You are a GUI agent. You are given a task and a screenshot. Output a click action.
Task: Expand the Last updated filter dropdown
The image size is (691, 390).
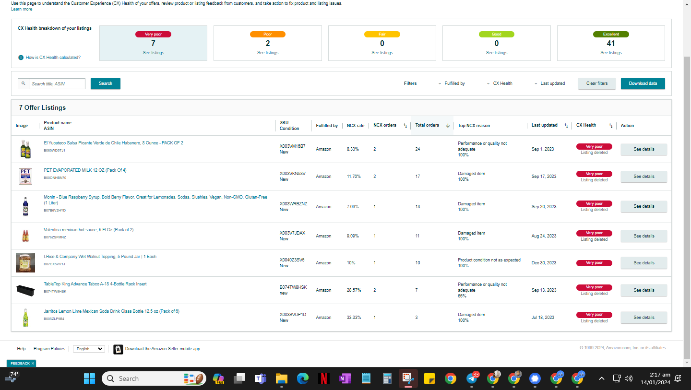coord(550,83)
